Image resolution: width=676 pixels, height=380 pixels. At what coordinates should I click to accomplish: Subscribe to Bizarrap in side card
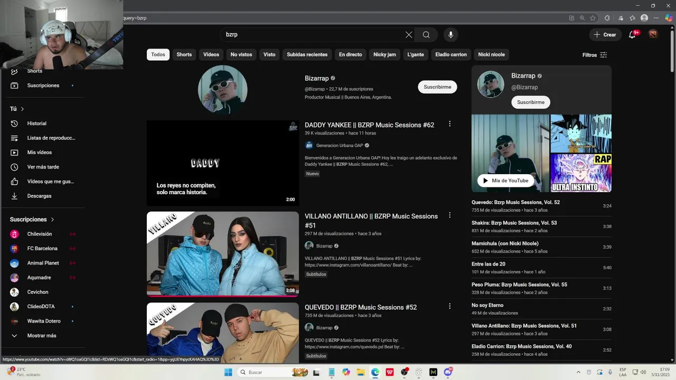pyautogui.click(x=531, y=102)
